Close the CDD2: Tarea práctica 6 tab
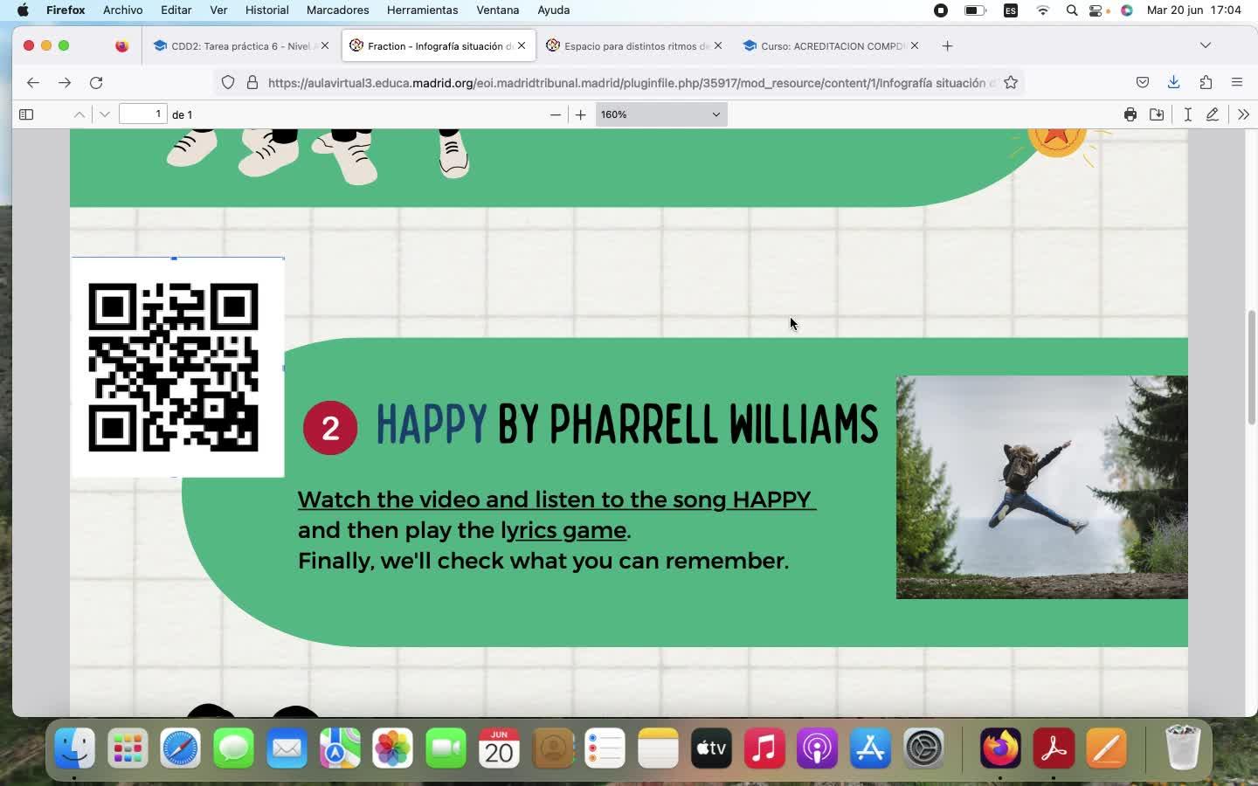 325,45
